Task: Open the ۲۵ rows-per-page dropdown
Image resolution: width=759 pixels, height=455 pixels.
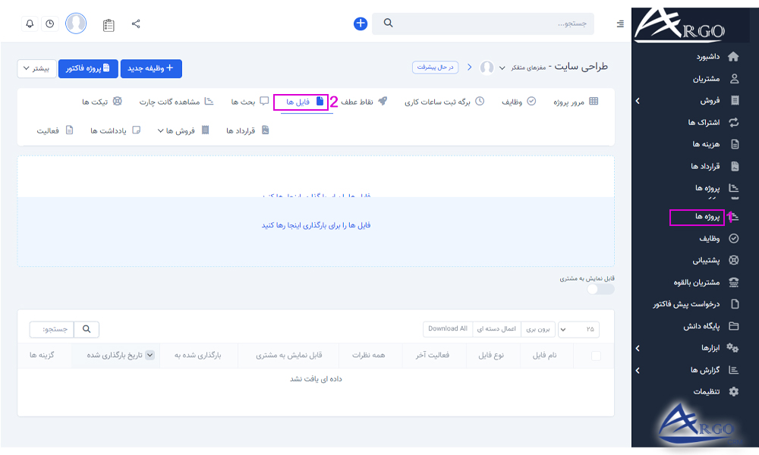Action: (579, 329)
